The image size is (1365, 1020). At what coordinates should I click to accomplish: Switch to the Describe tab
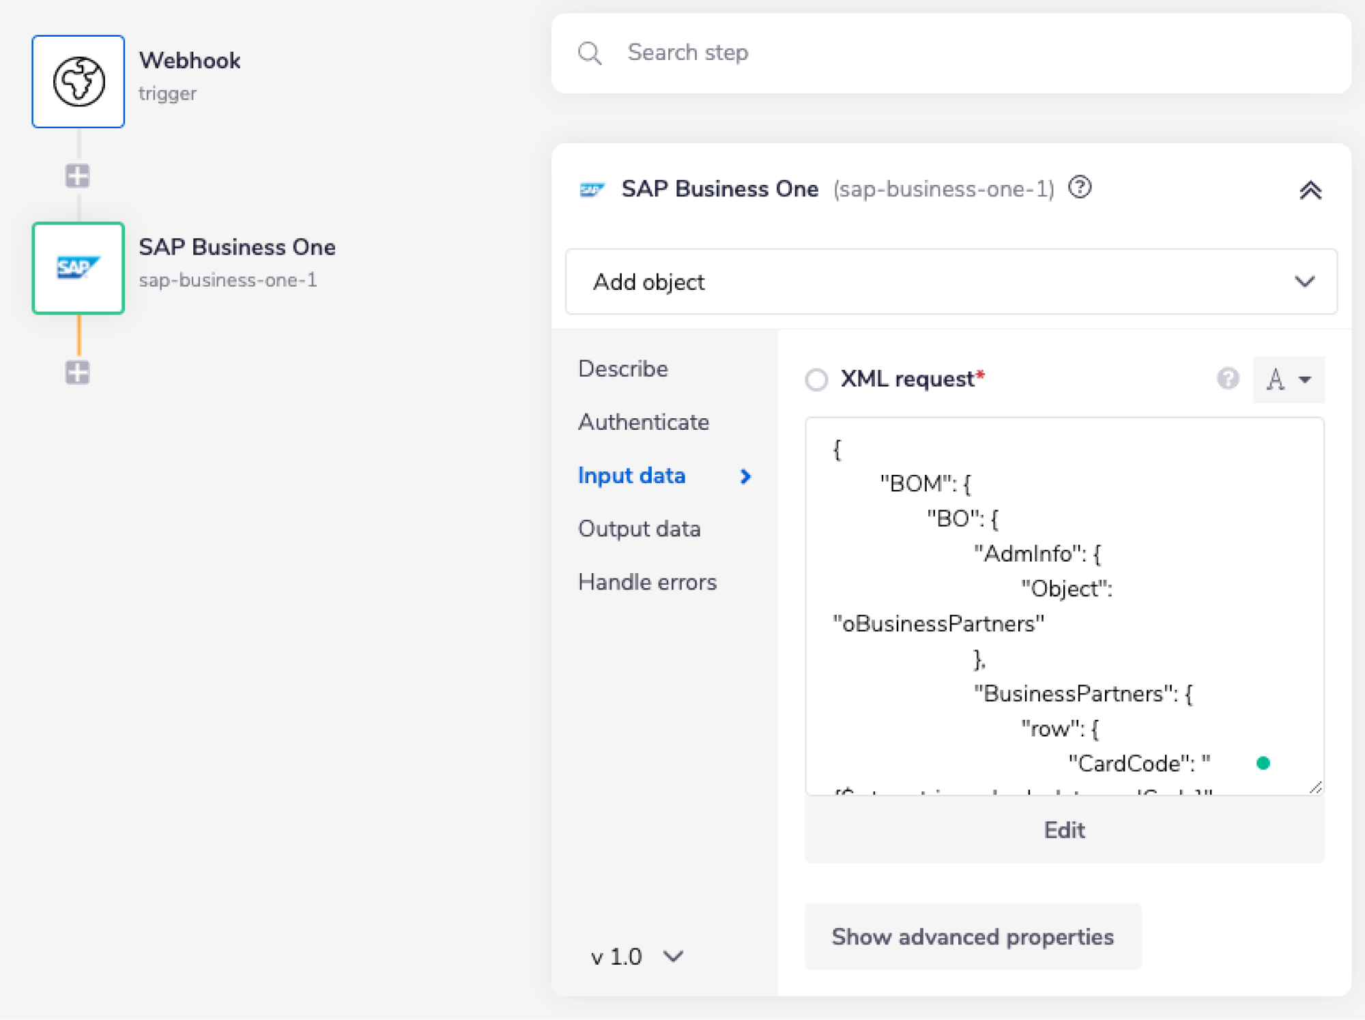623,368
